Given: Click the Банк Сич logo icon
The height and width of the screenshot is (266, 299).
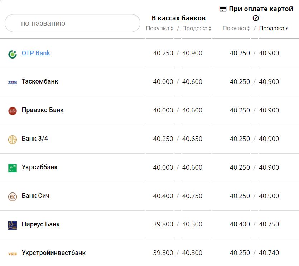Looking at the screenshot, I should 13,196.
